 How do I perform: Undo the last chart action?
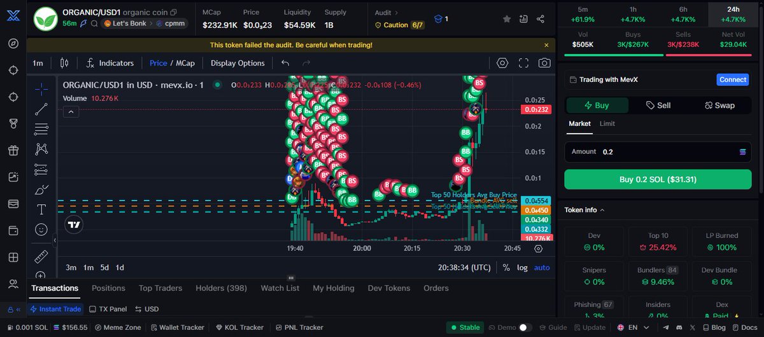(285, 63)
